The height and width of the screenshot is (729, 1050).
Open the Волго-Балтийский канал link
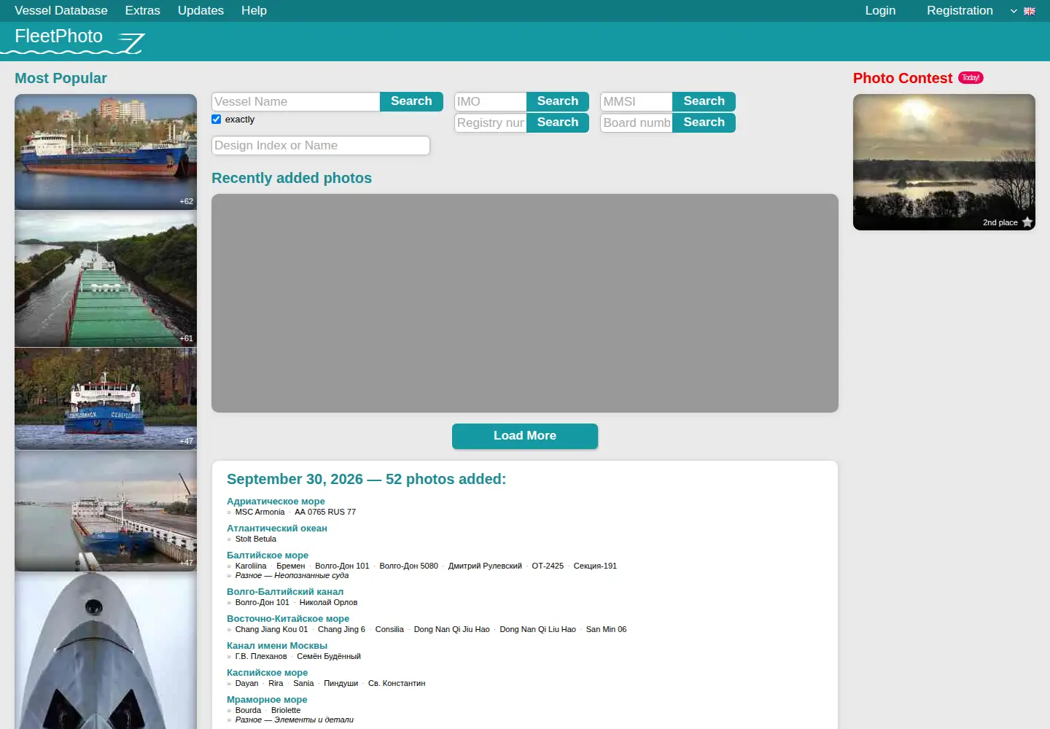click(x=285, y=592)
